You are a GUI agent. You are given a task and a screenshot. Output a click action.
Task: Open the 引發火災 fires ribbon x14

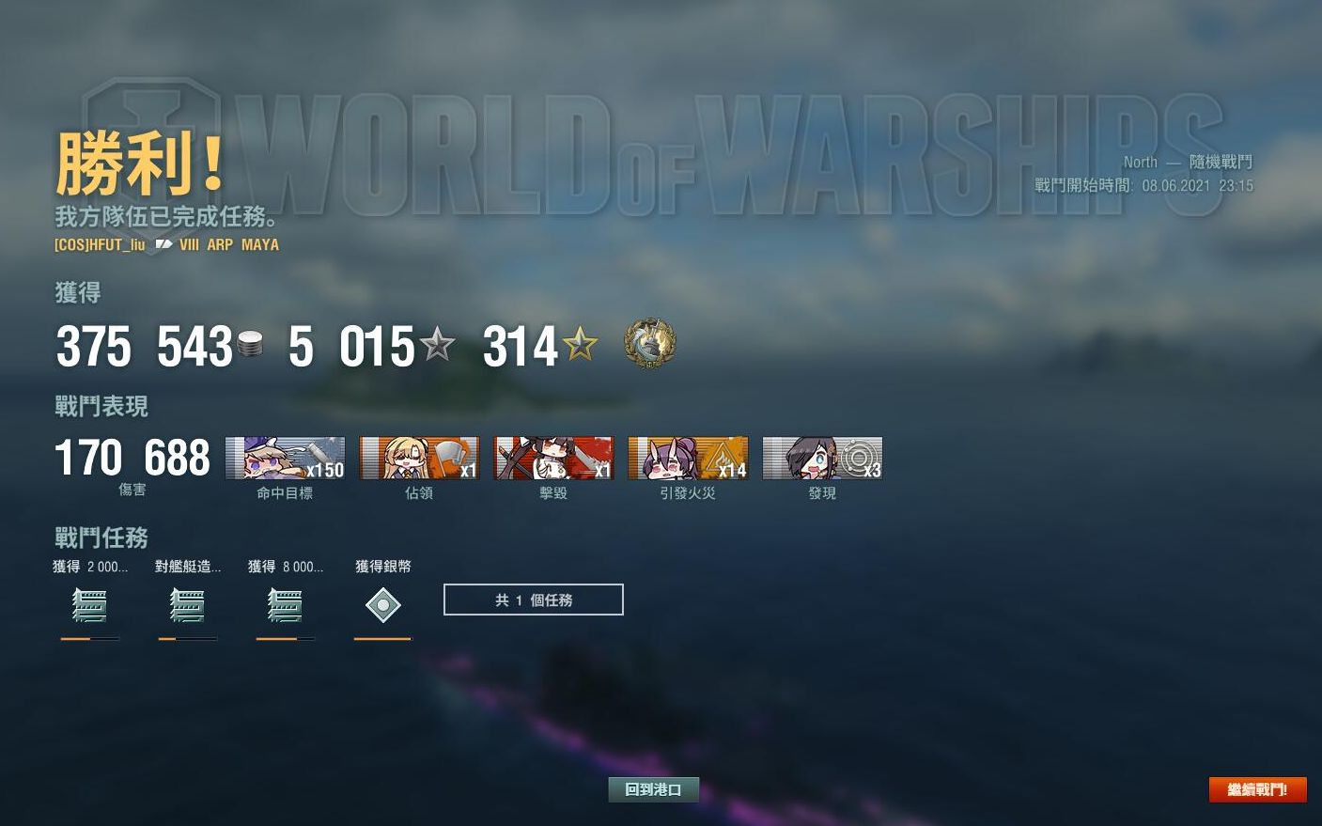coord(688,459)
